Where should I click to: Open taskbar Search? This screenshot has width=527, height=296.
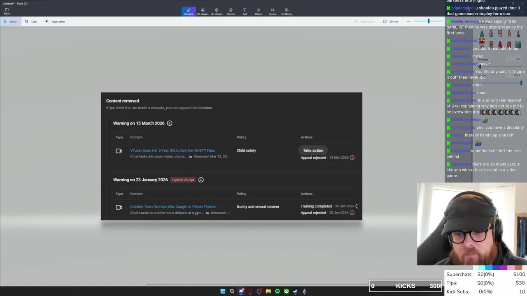(x=232, y=291)
